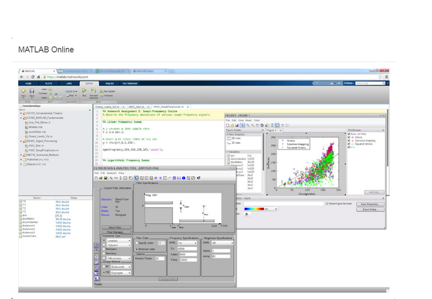
Task: Toggle the Sammon Mapping checkbox in the Plot Browser
Action: (349, 141)
